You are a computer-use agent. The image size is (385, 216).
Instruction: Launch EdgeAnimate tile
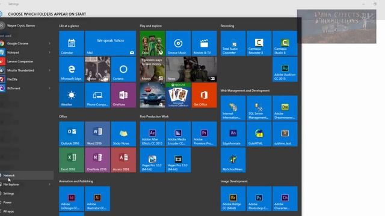tap(233, 134)
